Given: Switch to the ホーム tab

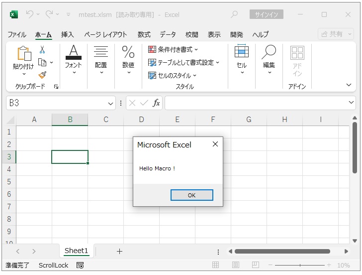Looking at the screenshot, I should click(x=43, y=34).
